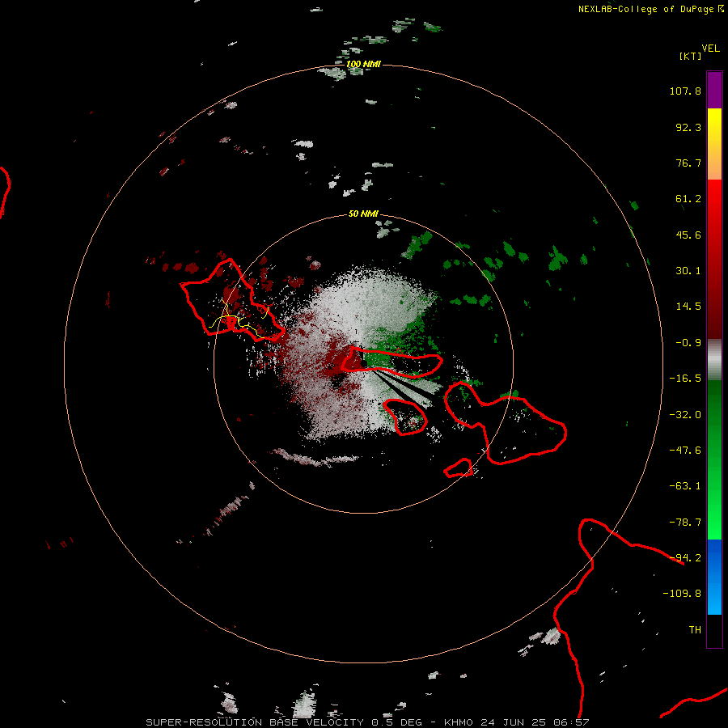Select the -78.7 velocity scale value
This screenshot has height=728, width=728.
[685, 523]
